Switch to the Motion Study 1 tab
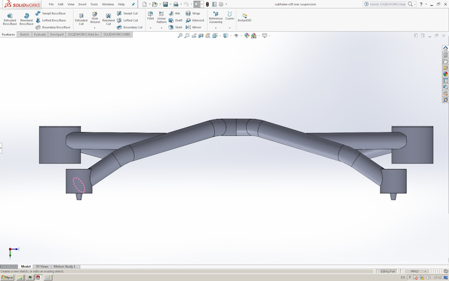The height and width of the screenshot is (281, 449). click(x=65, y=266)
